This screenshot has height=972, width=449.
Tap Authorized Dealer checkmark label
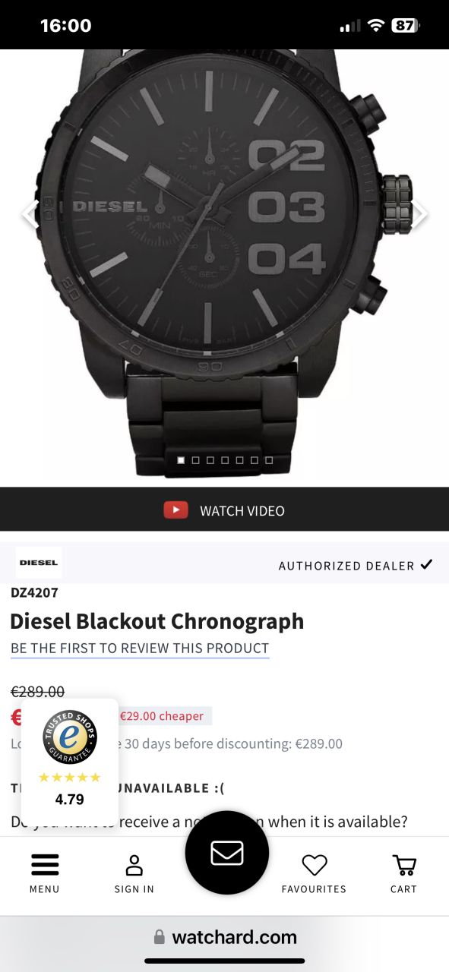pos(356,565)
